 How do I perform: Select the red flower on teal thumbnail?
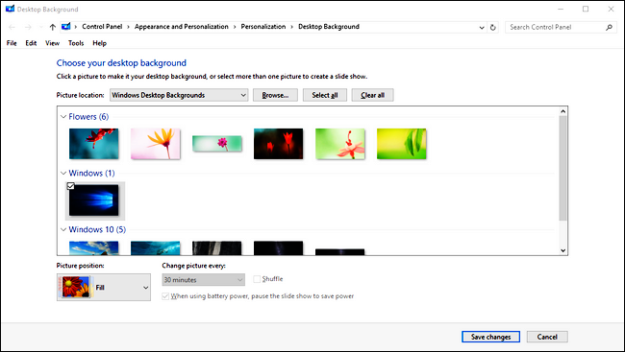93,144
